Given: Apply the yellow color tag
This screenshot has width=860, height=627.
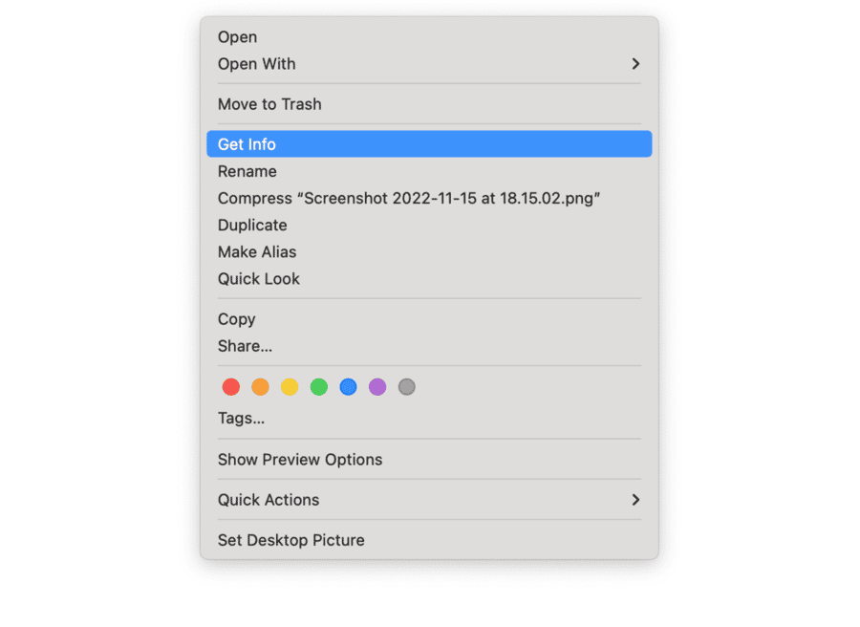Looking at the screenshot, I should coord(290,387).
